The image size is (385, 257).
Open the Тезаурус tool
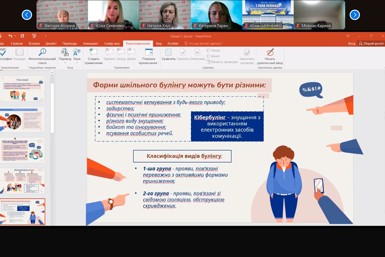point(19,54)
